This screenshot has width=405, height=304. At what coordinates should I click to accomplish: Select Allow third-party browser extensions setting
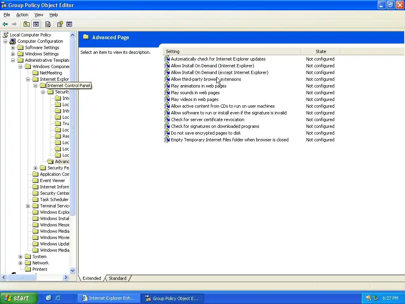206,79
